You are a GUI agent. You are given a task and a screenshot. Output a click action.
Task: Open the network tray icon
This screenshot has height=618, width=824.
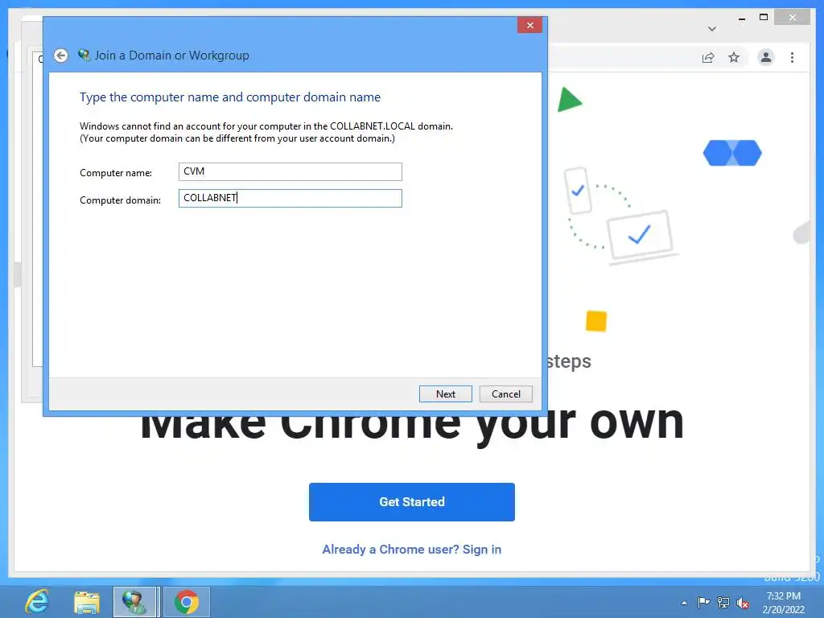(x=723, y=603)
